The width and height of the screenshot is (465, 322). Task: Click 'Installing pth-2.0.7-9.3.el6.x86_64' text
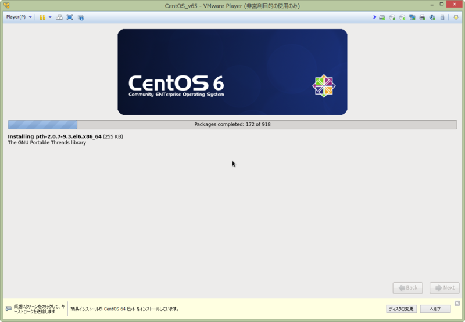tap(55, 136)
